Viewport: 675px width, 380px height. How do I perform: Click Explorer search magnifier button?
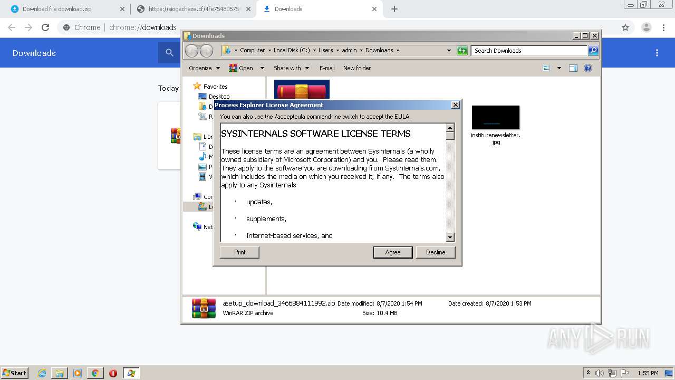(x=593, y=51)
